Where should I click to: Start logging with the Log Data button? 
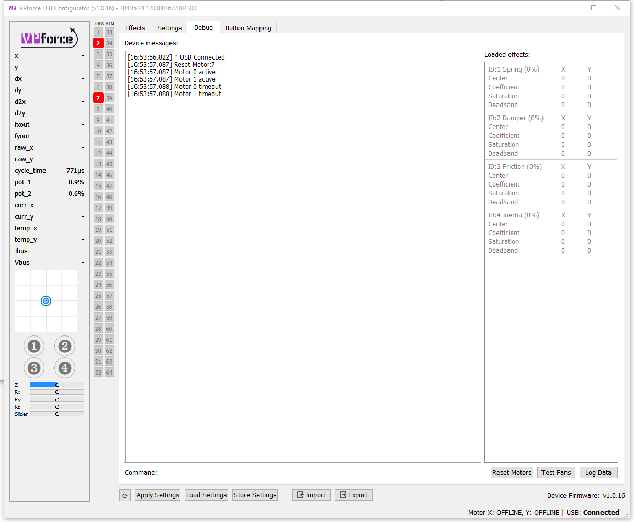coord(598,472)
